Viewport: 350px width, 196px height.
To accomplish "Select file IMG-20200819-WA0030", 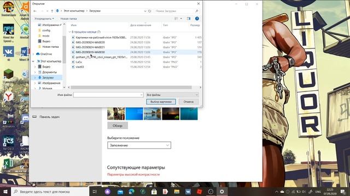I will [90, 52].
